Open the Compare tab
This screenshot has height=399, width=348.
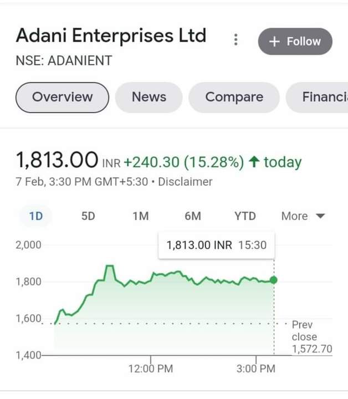point(234,97)
